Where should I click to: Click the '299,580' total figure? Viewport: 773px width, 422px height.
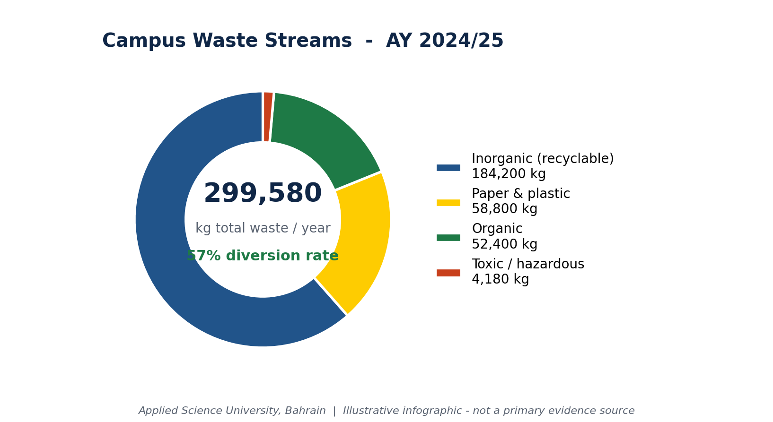point(263,194)
